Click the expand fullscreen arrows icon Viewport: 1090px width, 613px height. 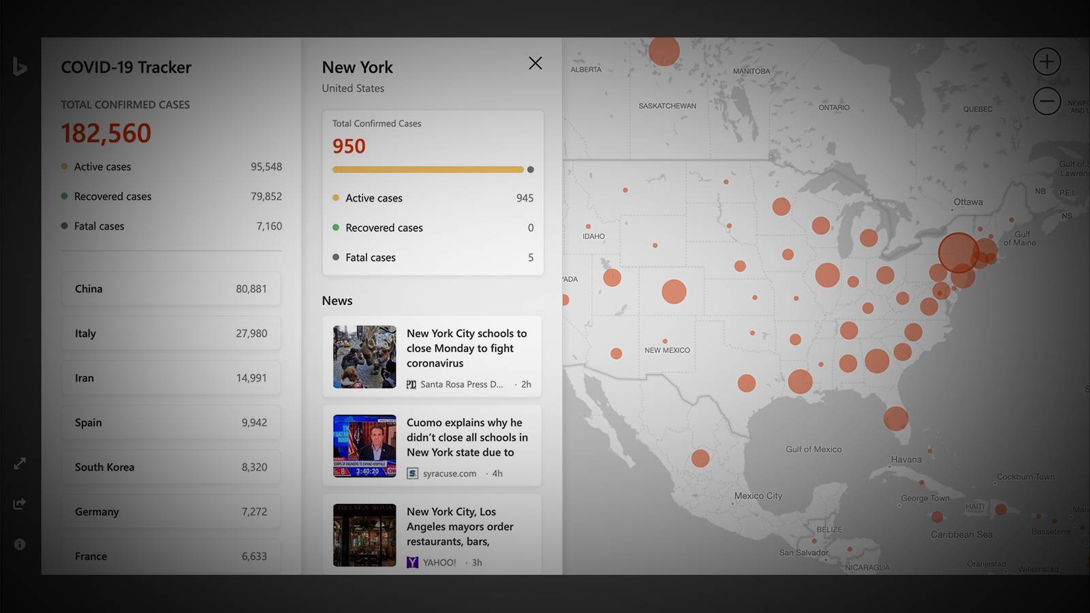click(20, 463)
